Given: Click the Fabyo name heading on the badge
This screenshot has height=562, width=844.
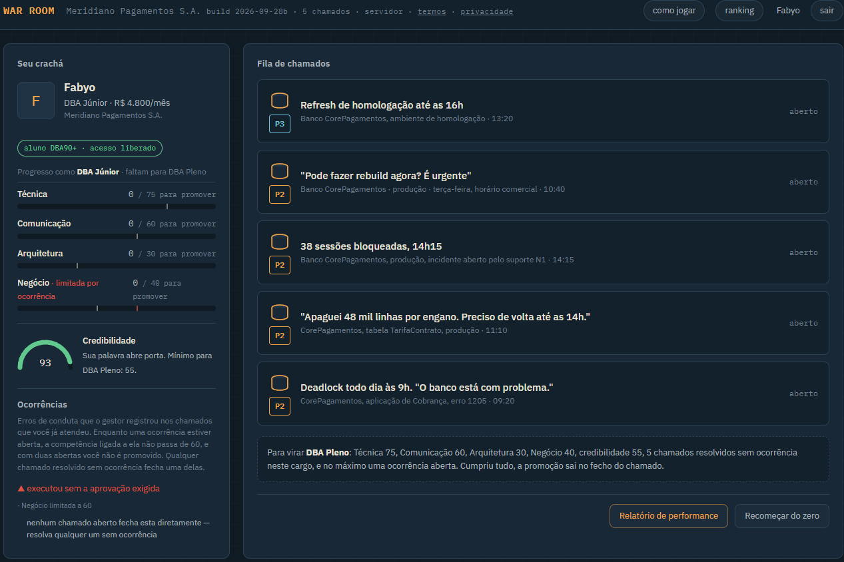Looking at the screenshot, I should click(x=79, y=87).
